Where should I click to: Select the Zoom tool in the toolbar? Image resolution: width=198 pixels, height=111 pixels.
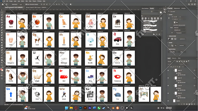(2, 62)
